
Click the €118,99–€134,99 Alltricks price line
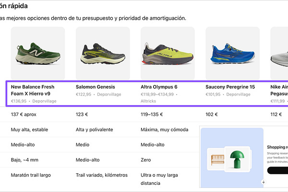[159, 97]
